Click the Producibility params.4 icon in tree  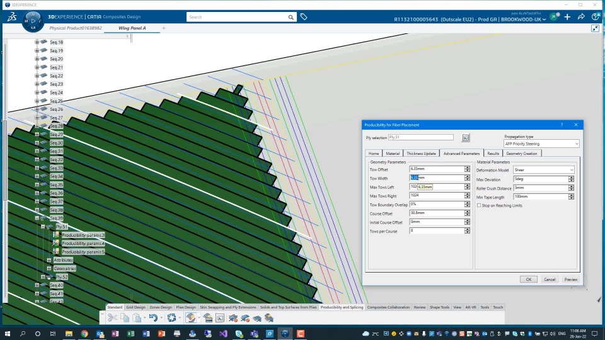coord(56,243)
